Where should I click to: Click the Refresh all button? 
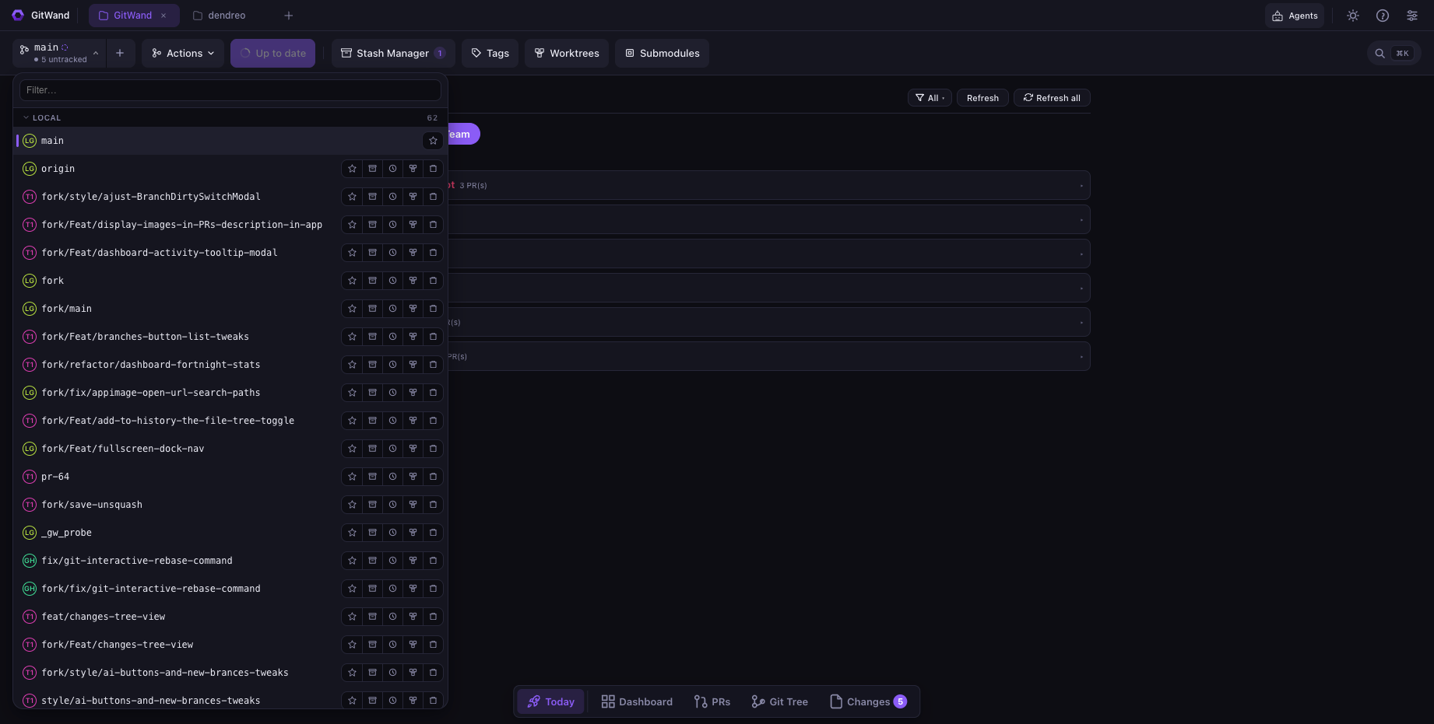point(1052,98)
